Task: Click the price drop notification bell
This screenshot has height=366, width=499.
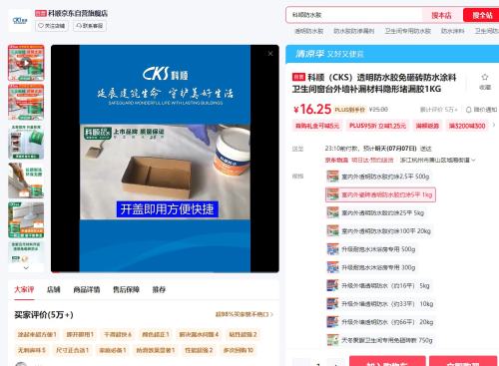Action: (468, 110)
